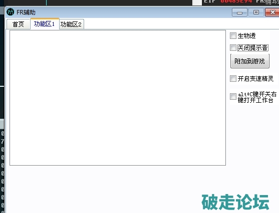Click the 破走论坛 watermark text
This screenshot has width=279, height=213.
click(235, 202)
